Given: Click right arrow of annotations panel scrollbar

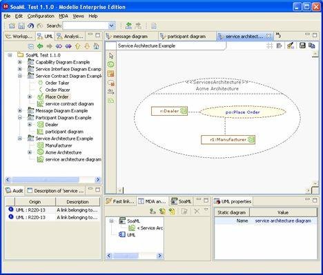Looking at the screenshot, I should [x=160, y=256].
